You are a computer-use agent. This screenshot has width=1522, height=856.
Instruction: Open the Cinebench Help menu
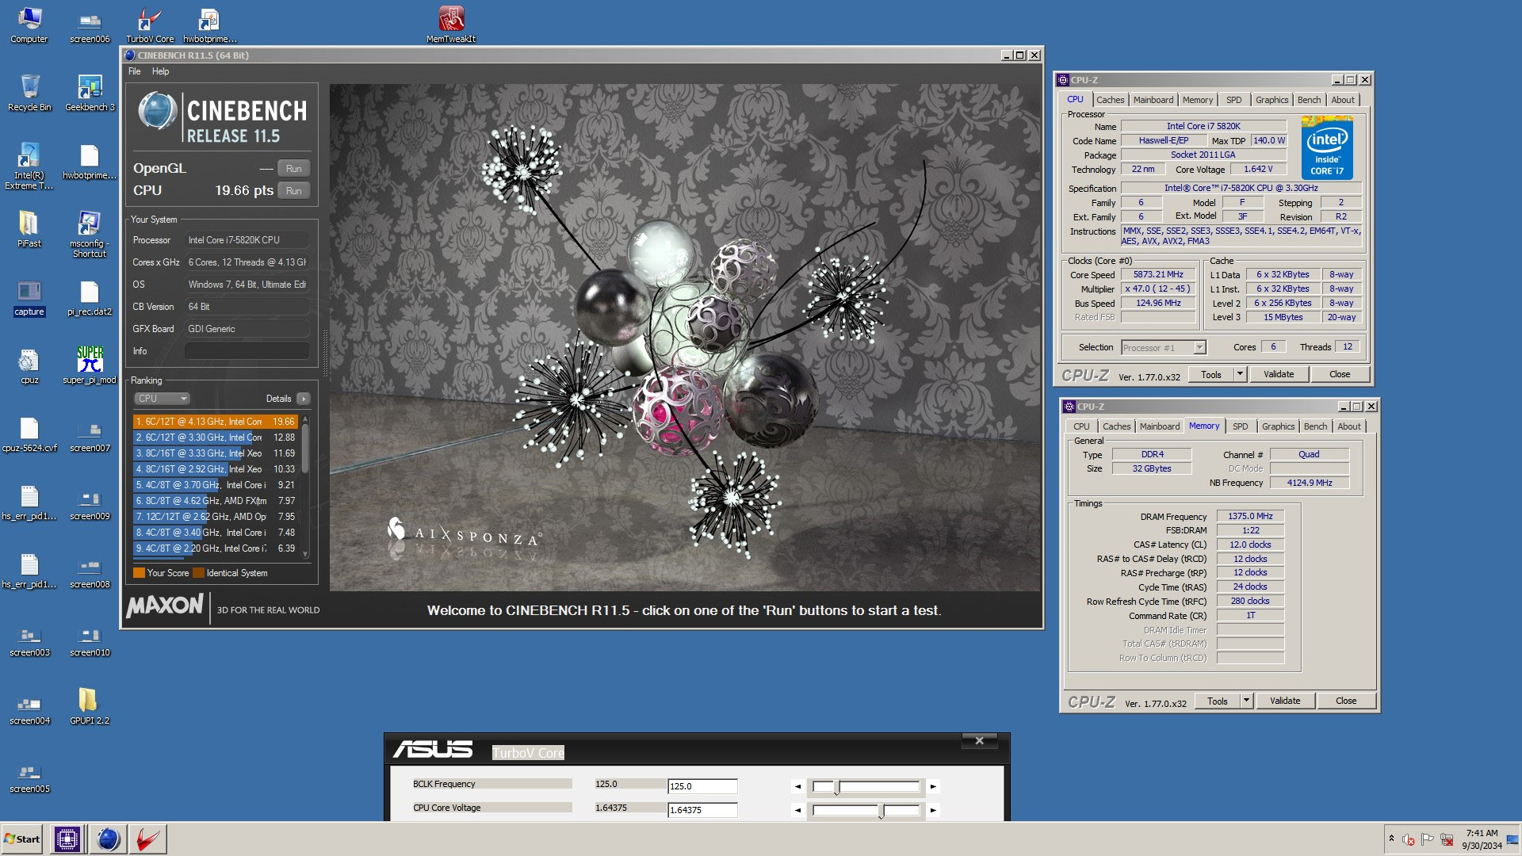coord(160,71)
